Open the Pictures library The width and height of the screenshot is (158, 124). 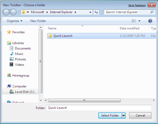(20, 59)
